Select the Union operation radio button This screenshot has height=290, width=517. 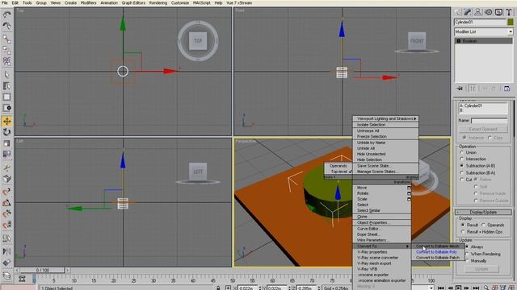click(462, 152)
